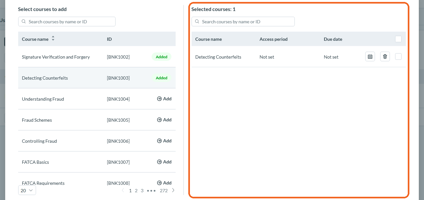Screen dimensions: 424x200
Task: Add the Fraud Schemes course
Action: 164,120
